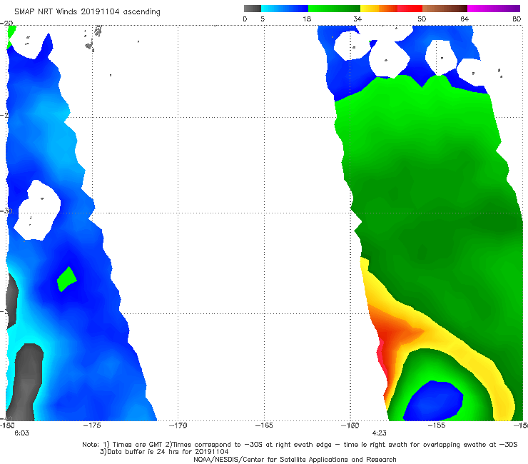Click the '18' color scale label
The image size is (528, 464).
click(x=307, y=19)
